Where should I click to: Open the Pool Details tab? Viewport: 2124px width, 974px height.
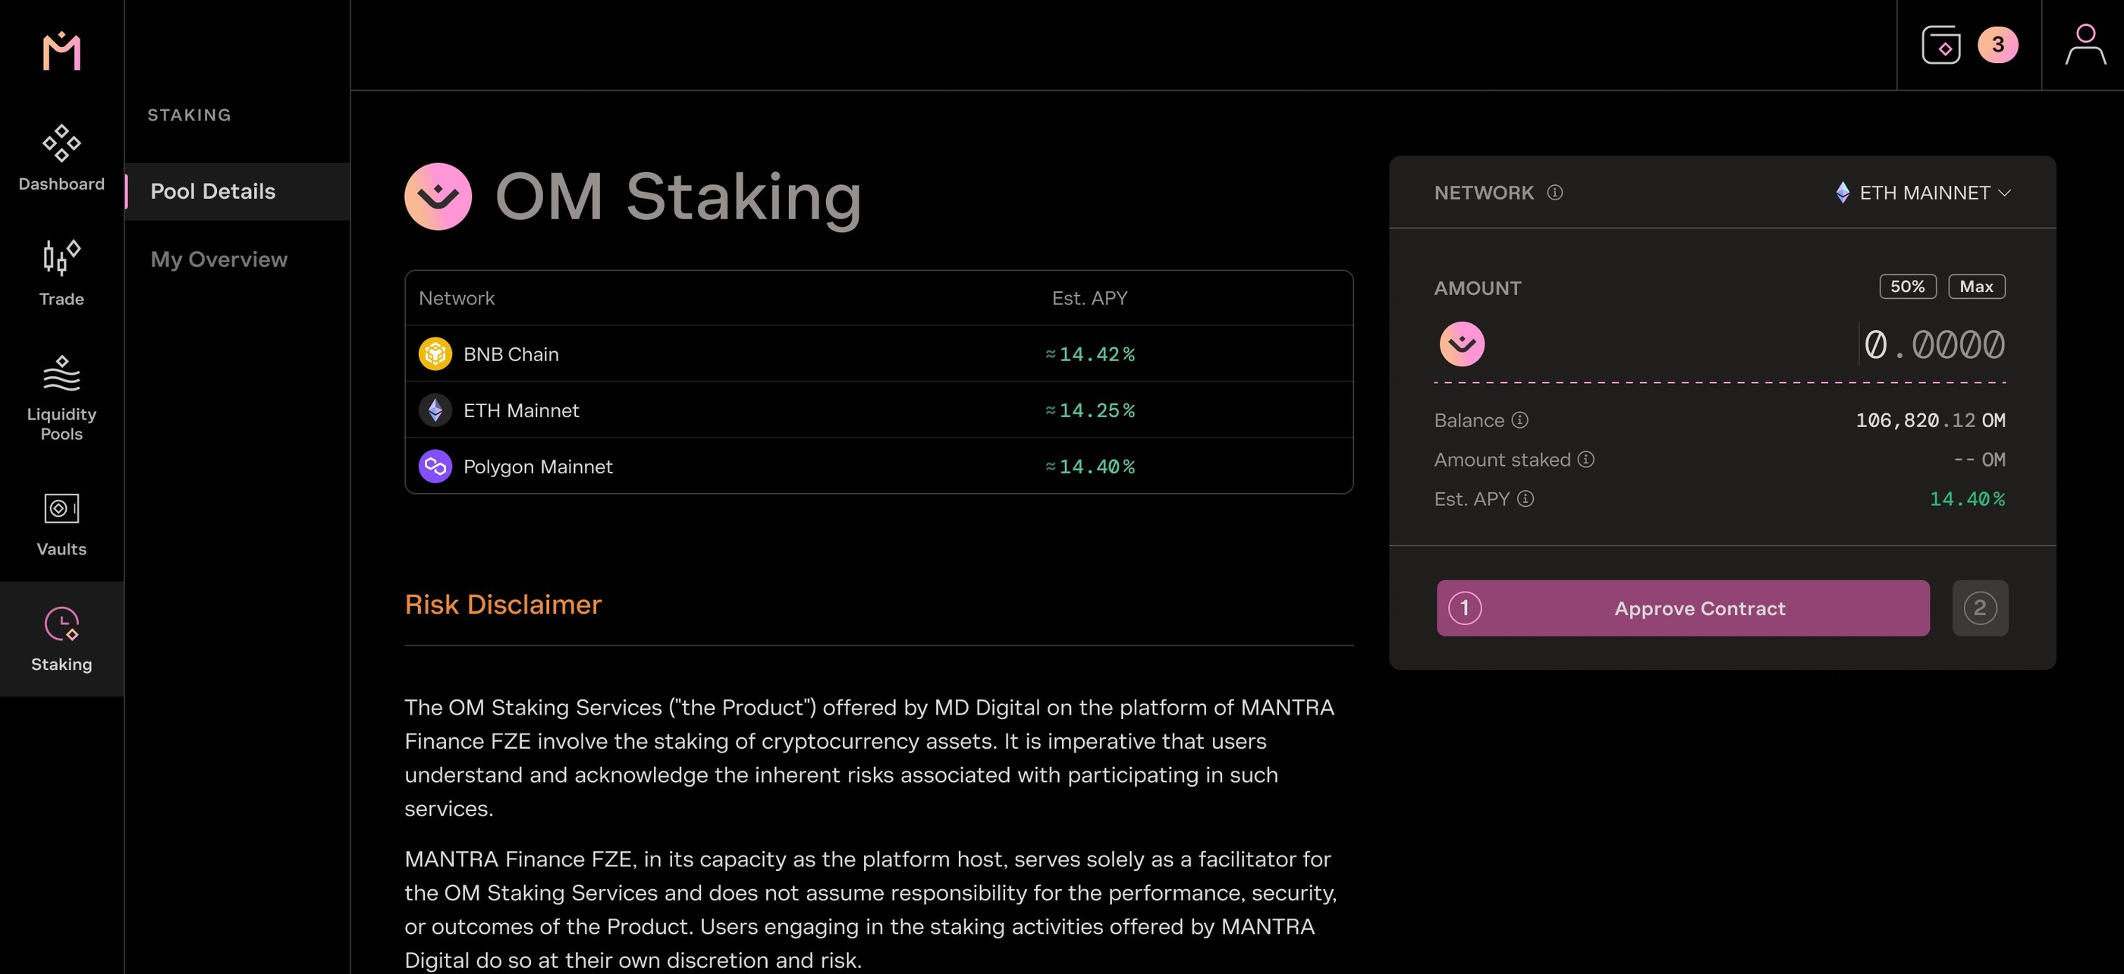(x=212, y=191)
